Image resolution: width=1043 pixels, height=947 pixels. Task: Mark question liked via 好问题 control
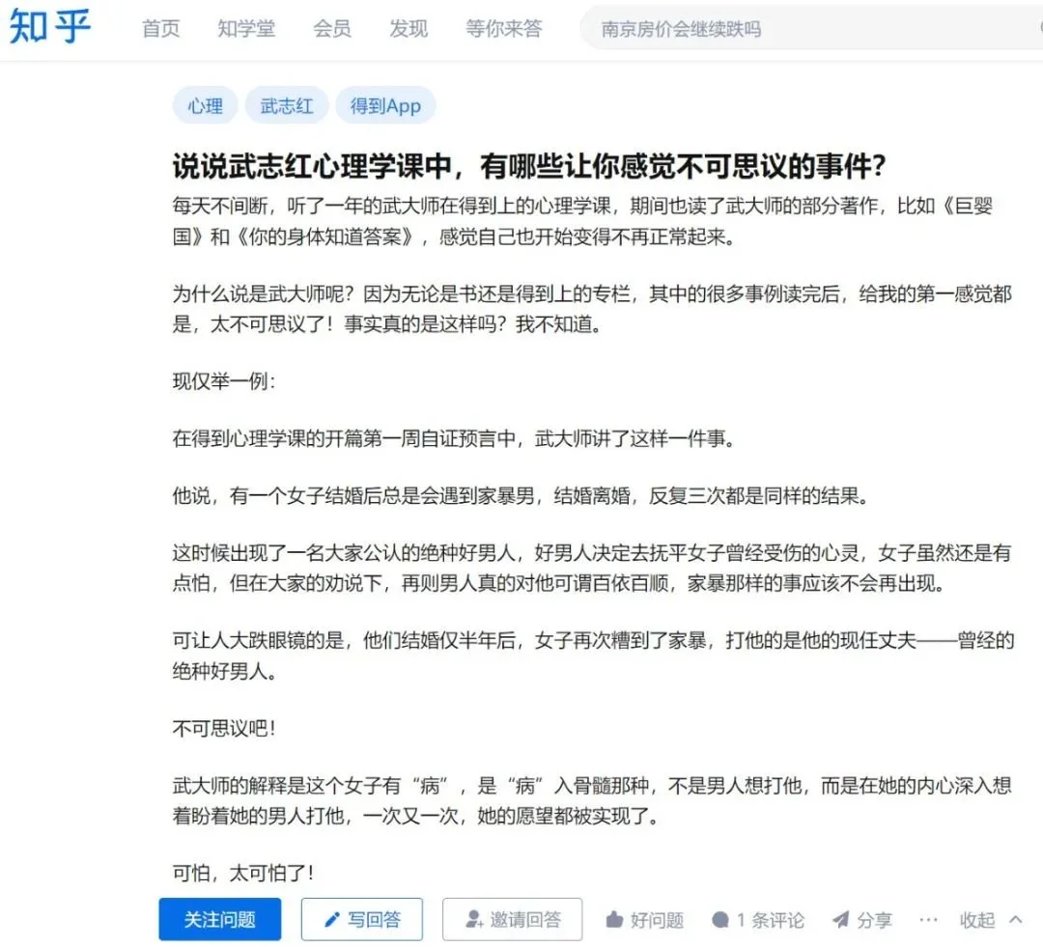645,919
